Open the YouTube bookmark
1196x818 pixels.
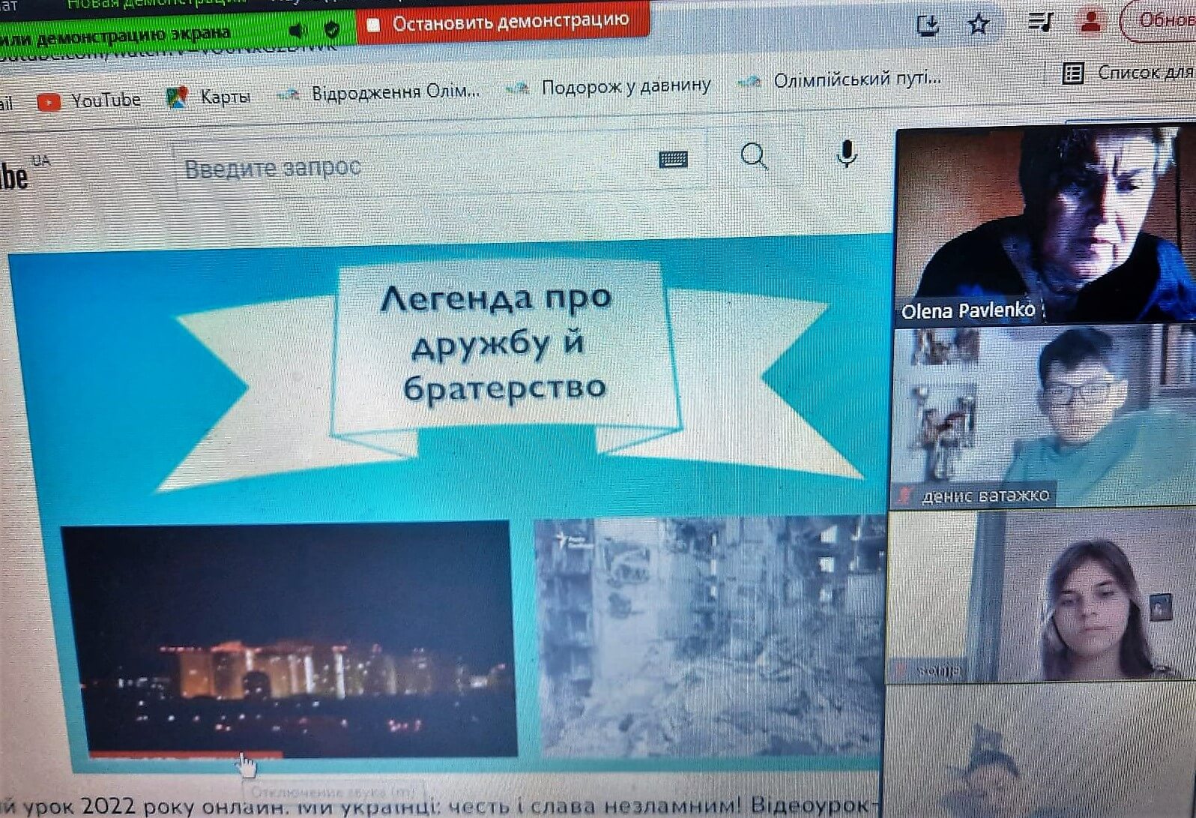point(90,100)
